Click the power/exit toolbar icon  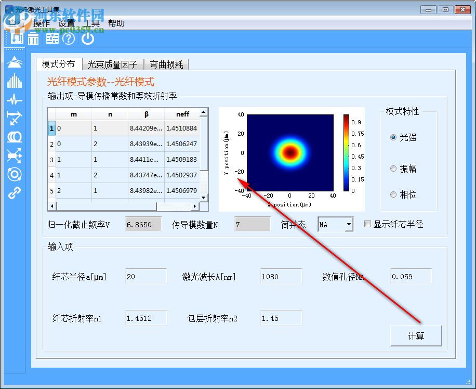88,39
